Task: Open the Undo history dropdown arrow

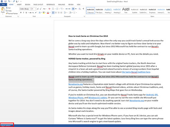Action: pos(11,1)
